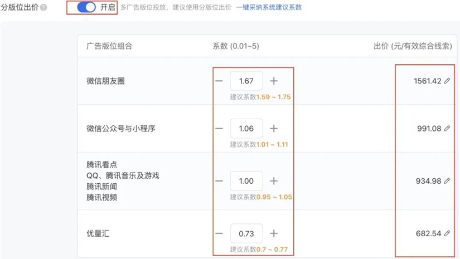Decrease the 优量汇 coefficient with minus
Viewport: 460px width, 259px height.
click(219, 234)
